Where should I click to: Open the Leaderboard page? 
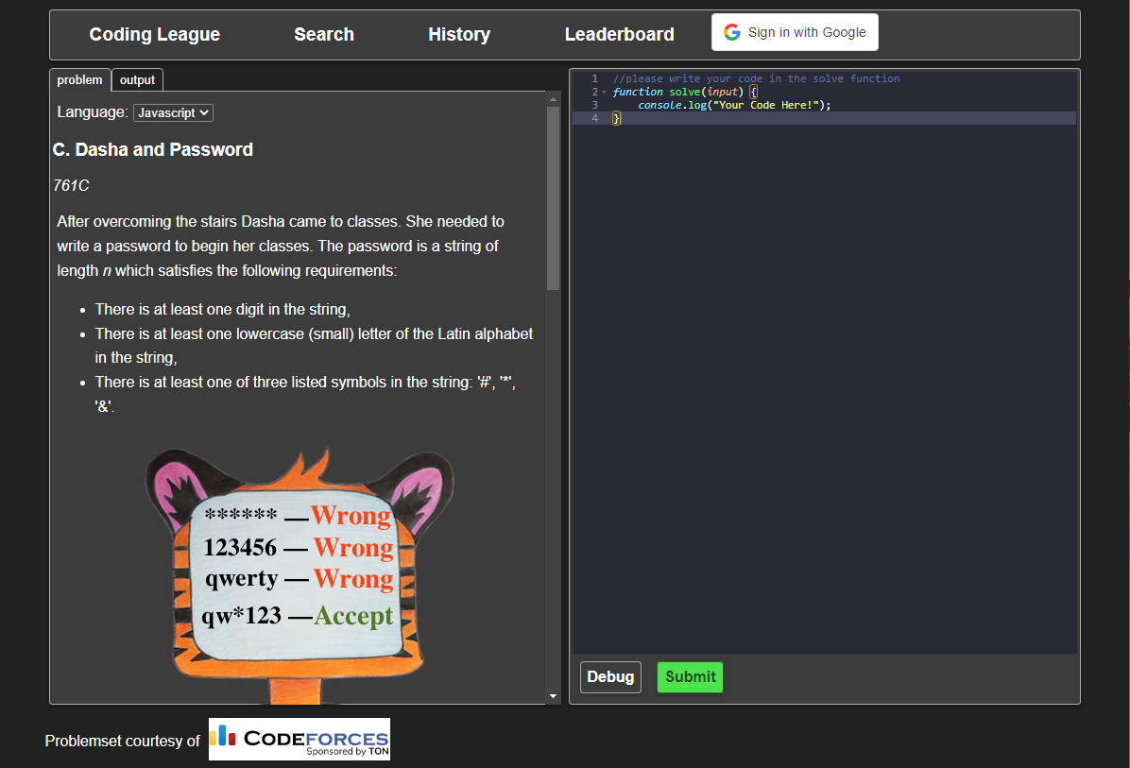(619, 35)
